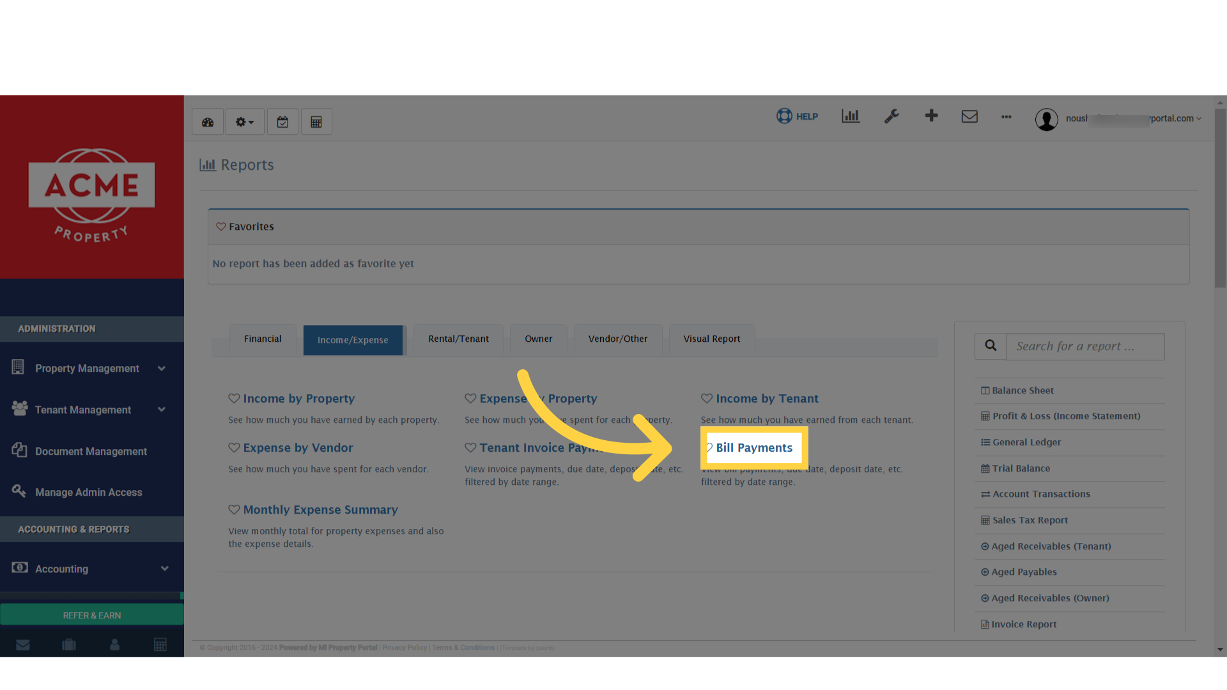Open Balance Sheet report
1227x690 pixels.
[1022, 390]
